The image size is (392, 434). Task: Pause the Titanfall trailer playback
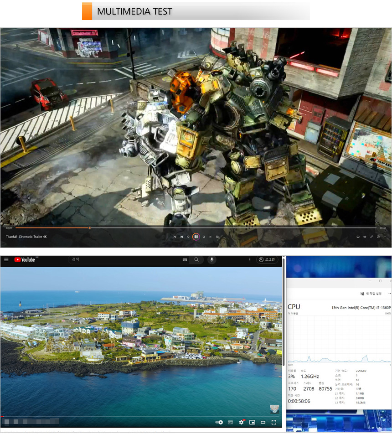click(x=196, y=237)
